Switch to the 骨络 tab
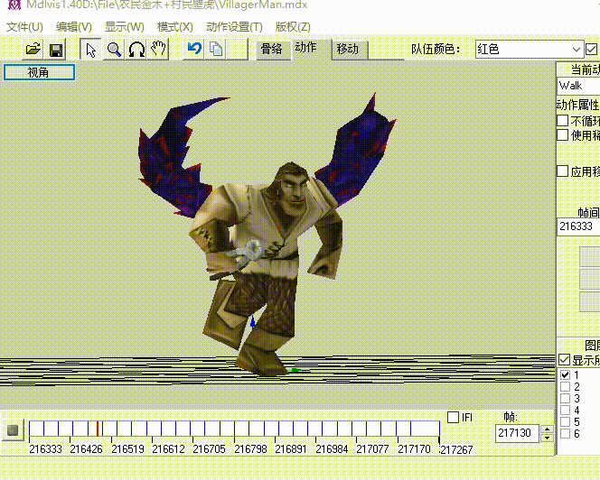This screenshot has height=480, width=600. pos(272,49)
